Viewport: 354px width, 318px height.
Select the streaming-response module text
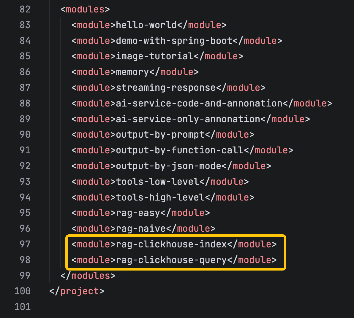tap(166, 88)
